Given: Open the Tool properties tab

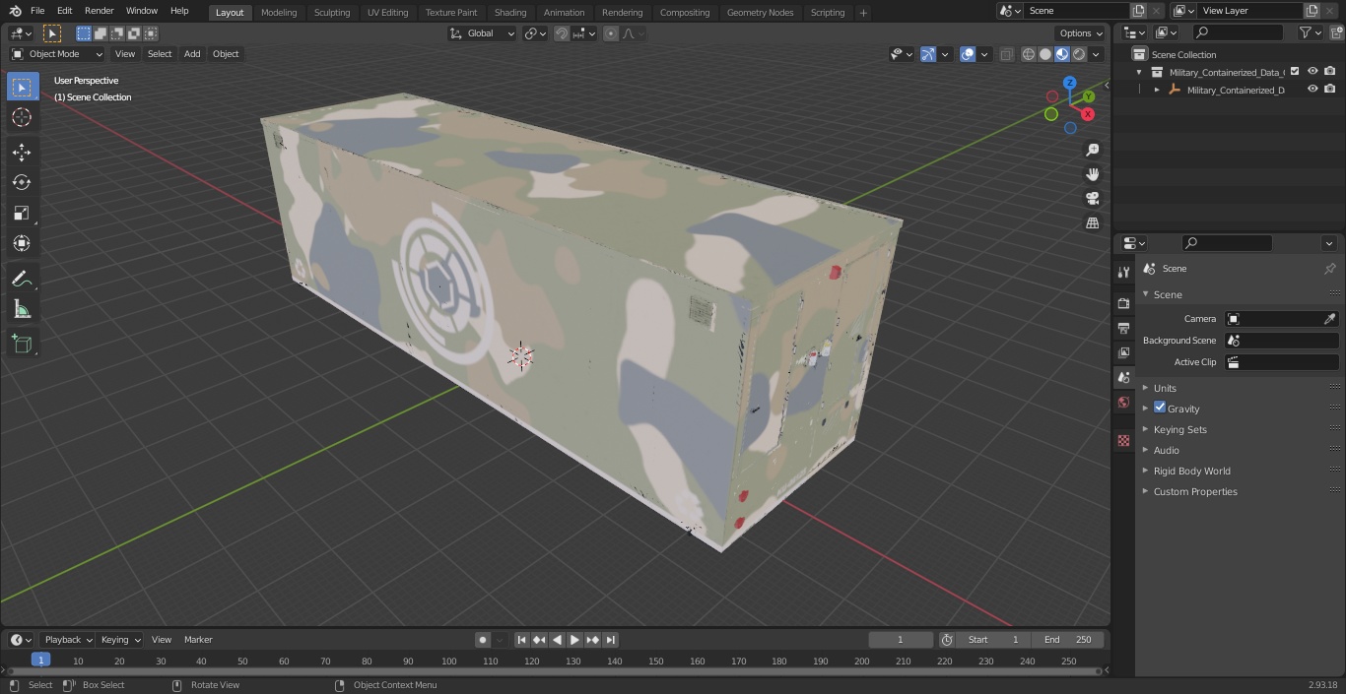Looking at the screenshot, I should (1123, 272).
